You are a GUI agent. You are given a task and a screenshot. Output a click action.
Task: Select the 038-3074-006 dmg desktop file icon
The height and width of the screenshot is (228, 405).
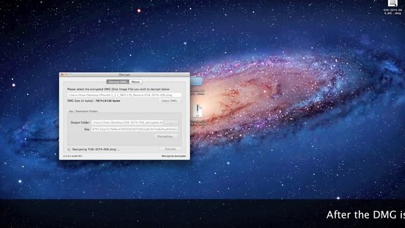click(392, 4)
